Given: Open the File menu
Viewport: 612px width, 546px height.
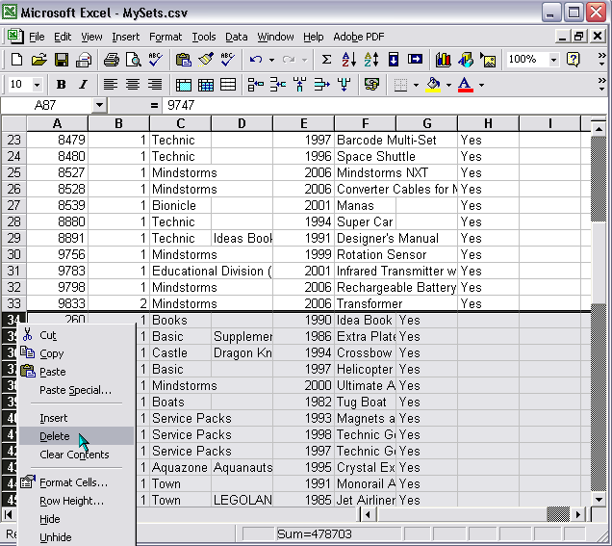Looking at the screenshot, I should tap(37, 37).
